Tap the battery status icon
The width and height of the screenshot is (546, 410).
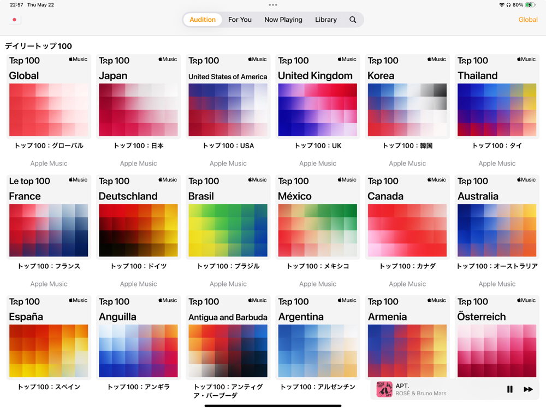[x=530, y=5]
